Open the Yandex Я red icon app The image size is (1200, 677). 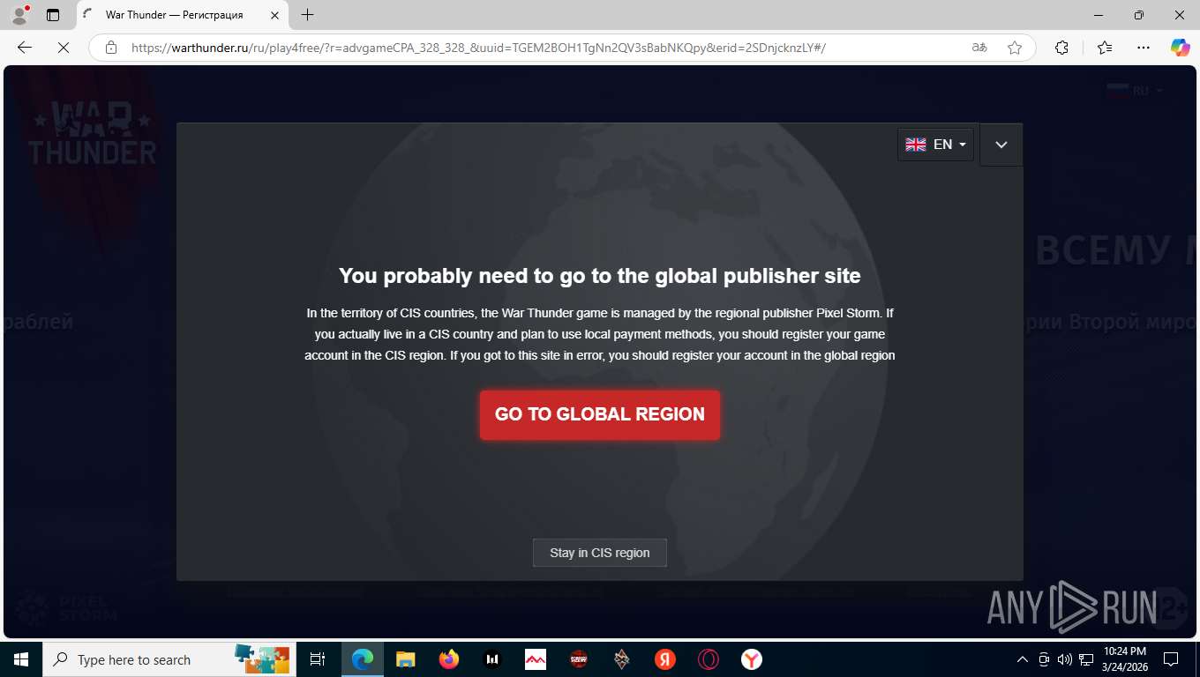(x=664, y=659)
